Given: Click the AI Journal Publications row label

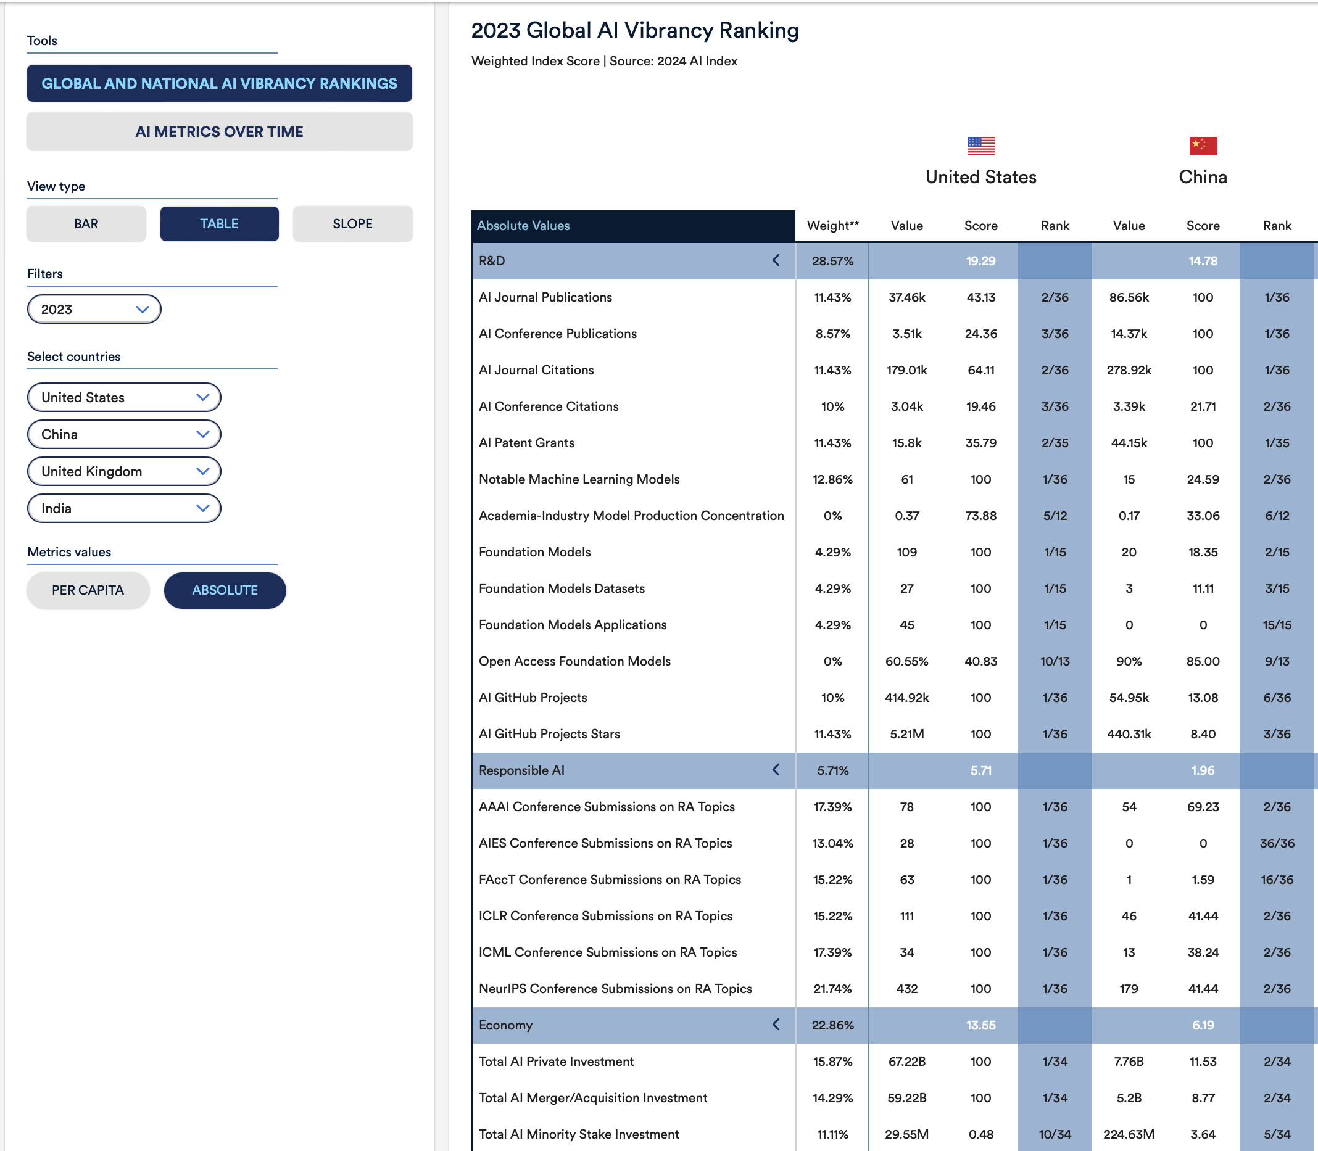Looking at the screenshot, I should (545, 297).
